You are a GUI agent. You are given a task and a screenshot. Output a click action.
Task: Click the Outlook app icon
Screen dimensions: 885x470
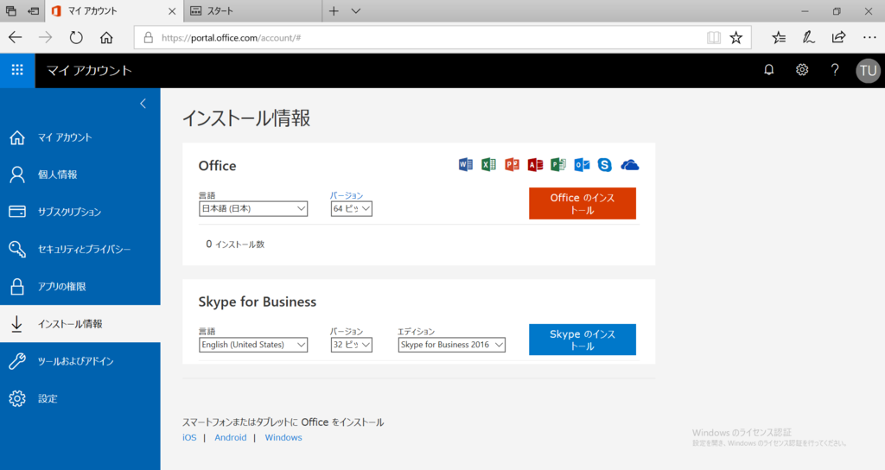[x=582, y=164]
